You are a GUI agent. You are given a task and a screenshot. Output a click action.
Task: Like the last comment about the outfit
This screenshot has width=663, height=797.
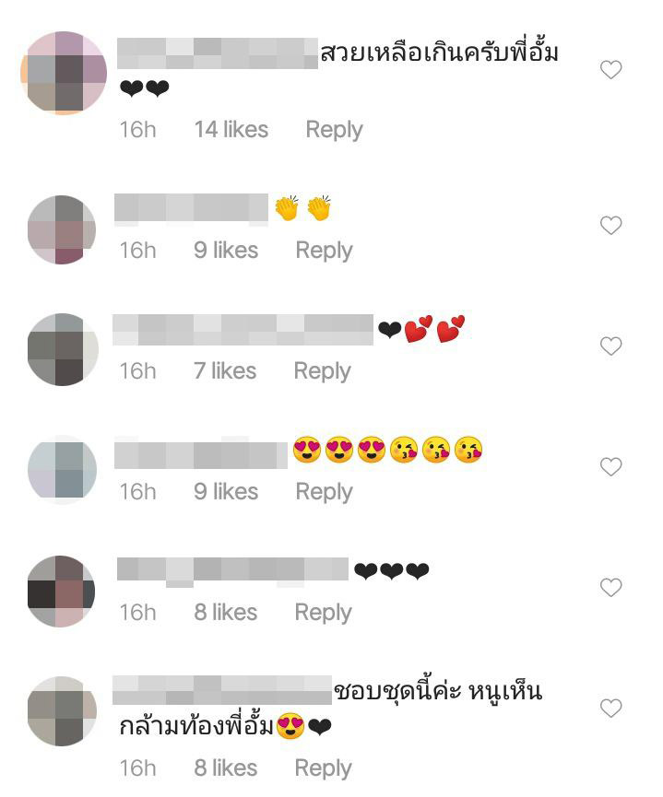pos(610,708)
